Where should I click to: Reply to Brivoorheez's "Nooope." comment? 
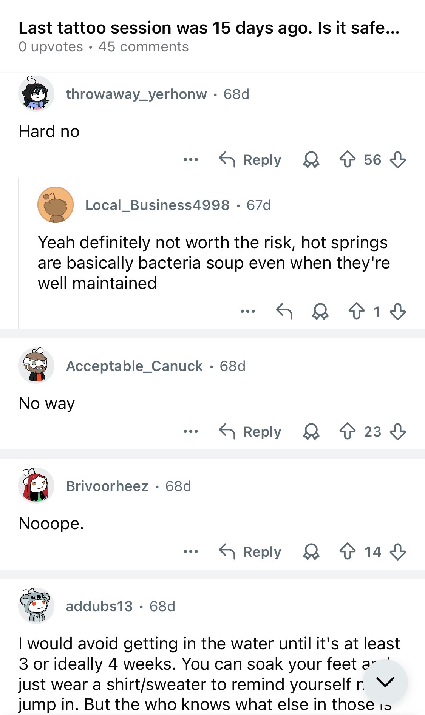pyautogui.click(x=250, y=552)
